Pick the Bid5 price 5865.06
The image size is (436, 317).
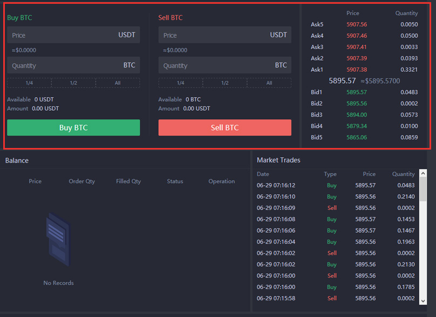[x=357, y=137]
